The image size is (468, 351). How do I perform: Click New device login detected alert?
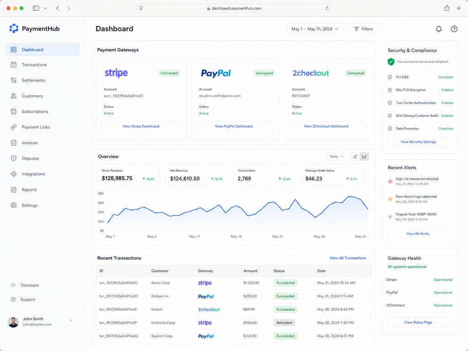[416, 199]
